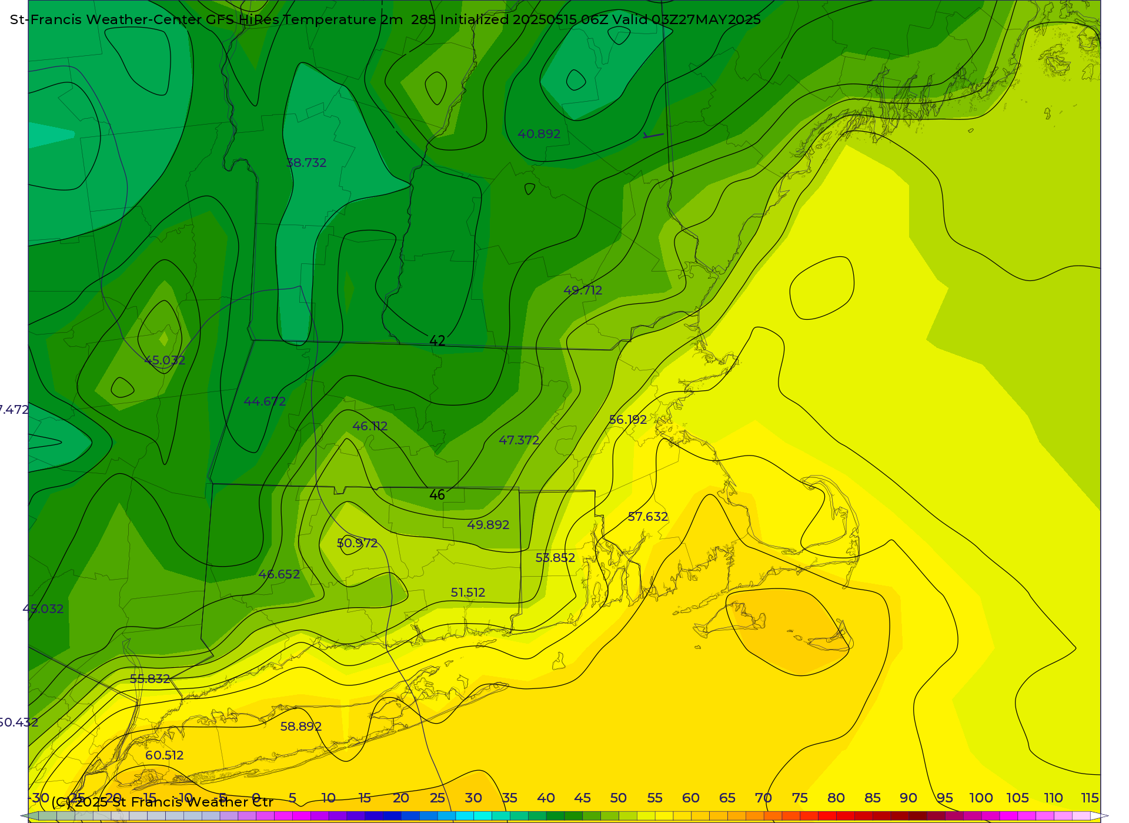Select the 51.512 temperature reading

click(x=468, y=593)
